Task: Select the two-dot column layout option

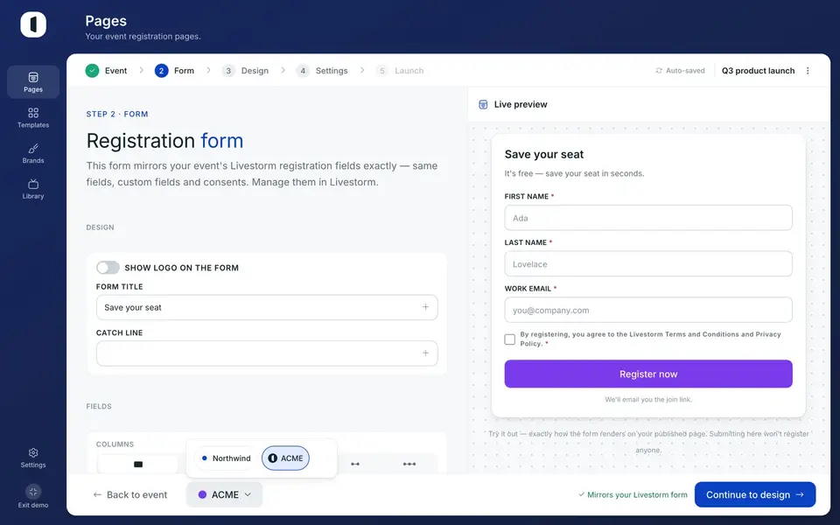Action: (x=355, y=464)
